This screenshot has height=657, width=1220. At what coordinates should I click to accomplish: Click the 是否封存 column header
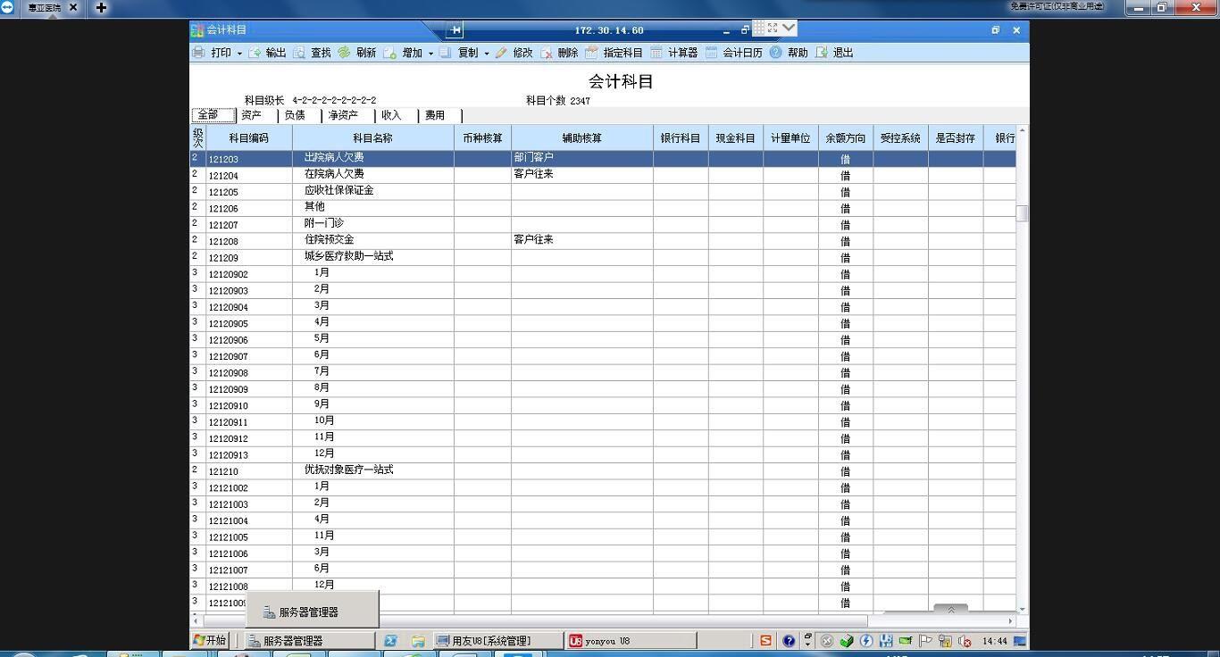point(956,138)
